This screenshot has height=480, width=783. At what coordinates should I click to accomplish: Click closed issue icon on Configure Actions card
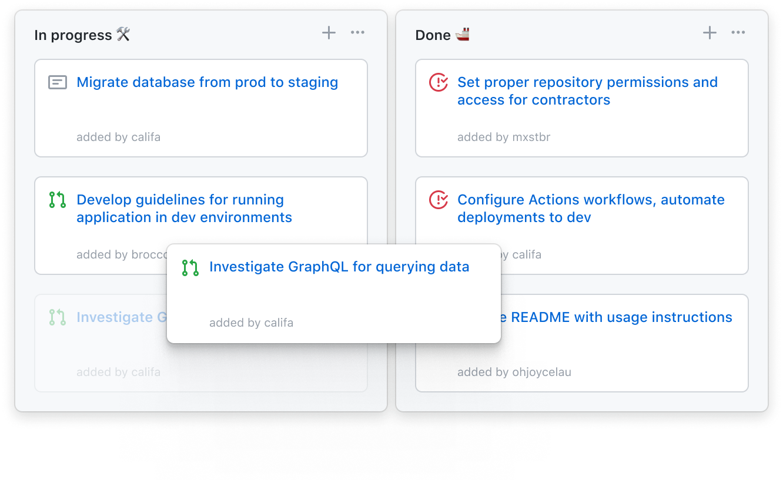(x=439, y=200)
